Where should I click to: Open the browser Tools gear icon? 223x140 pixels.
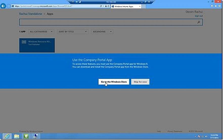tap(219, 6)
